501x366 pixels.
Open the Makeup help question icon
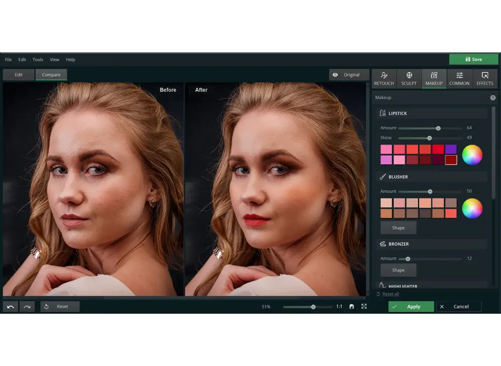(493, 98)
